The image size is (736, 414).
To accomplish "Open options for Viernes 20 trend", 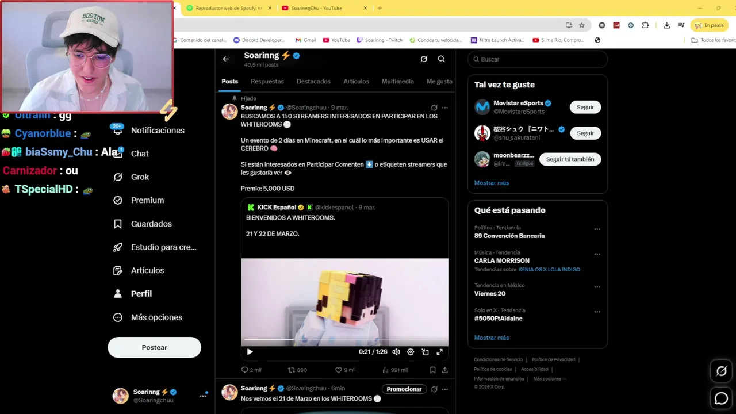I will coord(597,287).
